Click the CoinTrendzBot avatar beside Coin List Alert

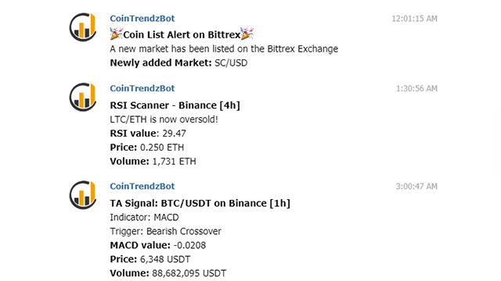(83, 27)
